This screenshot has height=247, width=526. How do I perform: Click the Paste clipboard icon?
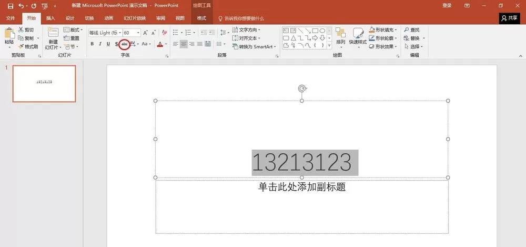pos(9,33)
